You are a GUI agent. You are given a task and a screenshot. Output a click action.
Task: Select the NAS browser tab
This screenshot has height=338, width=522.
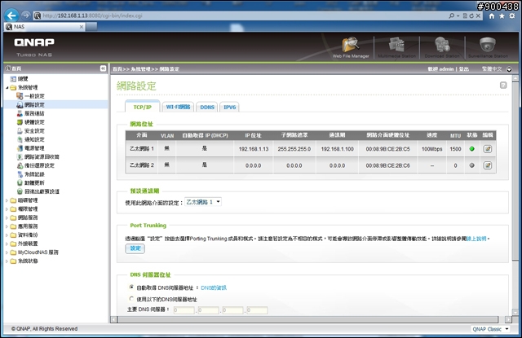click(45, 27)
